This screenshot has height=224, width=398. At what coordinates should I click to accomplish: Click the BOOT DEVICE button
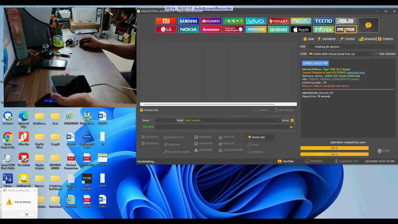(284, 110)
